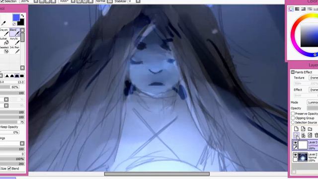This screenshot has width=318, height=179.
Task: Select the Ink Pen tool
Action: pyautogui.click(x=15, y=50)
